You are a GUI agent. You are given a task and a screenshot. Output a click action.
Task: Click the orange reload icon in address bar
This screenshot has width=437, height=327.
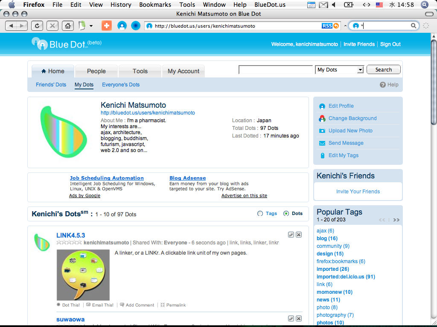(x=336, y=26)
